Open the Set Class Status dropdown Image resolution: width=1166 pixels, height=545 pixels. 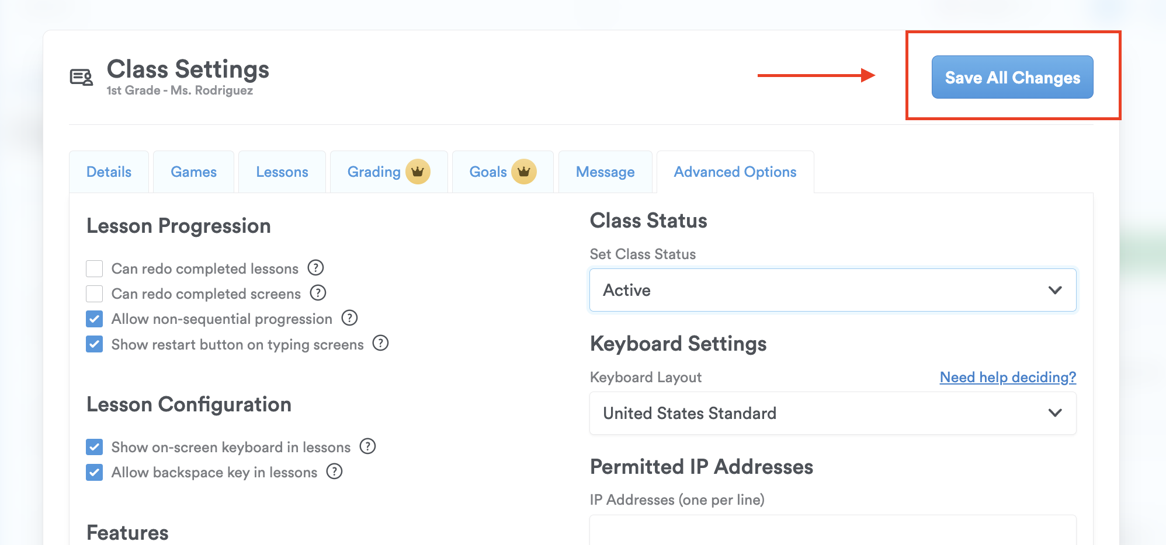click(x=832, y=290)
